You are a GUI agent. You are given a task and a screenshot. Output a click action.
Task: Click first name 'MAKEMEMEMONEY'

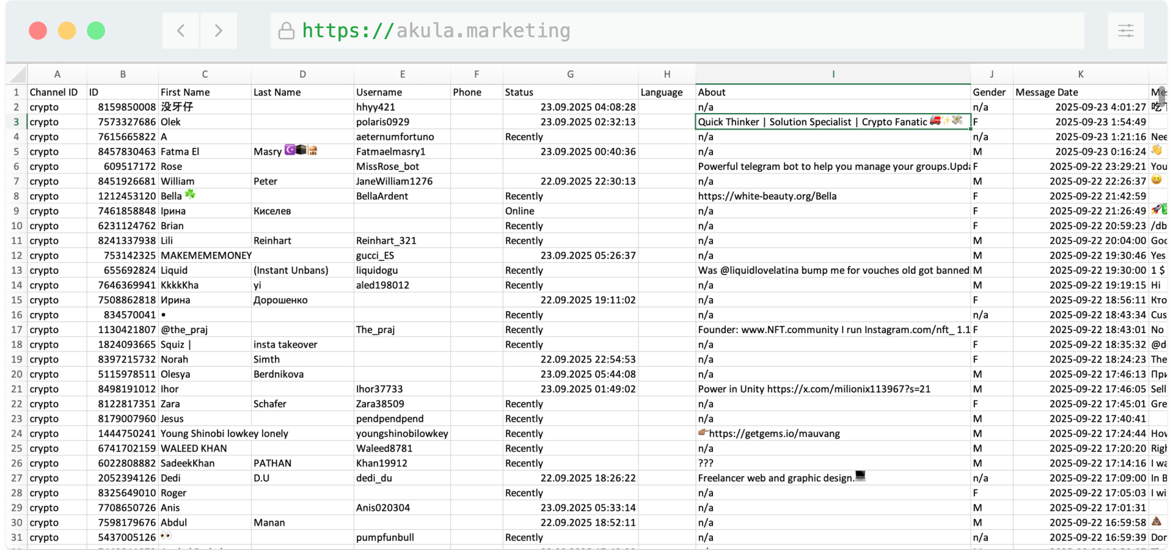206,255
